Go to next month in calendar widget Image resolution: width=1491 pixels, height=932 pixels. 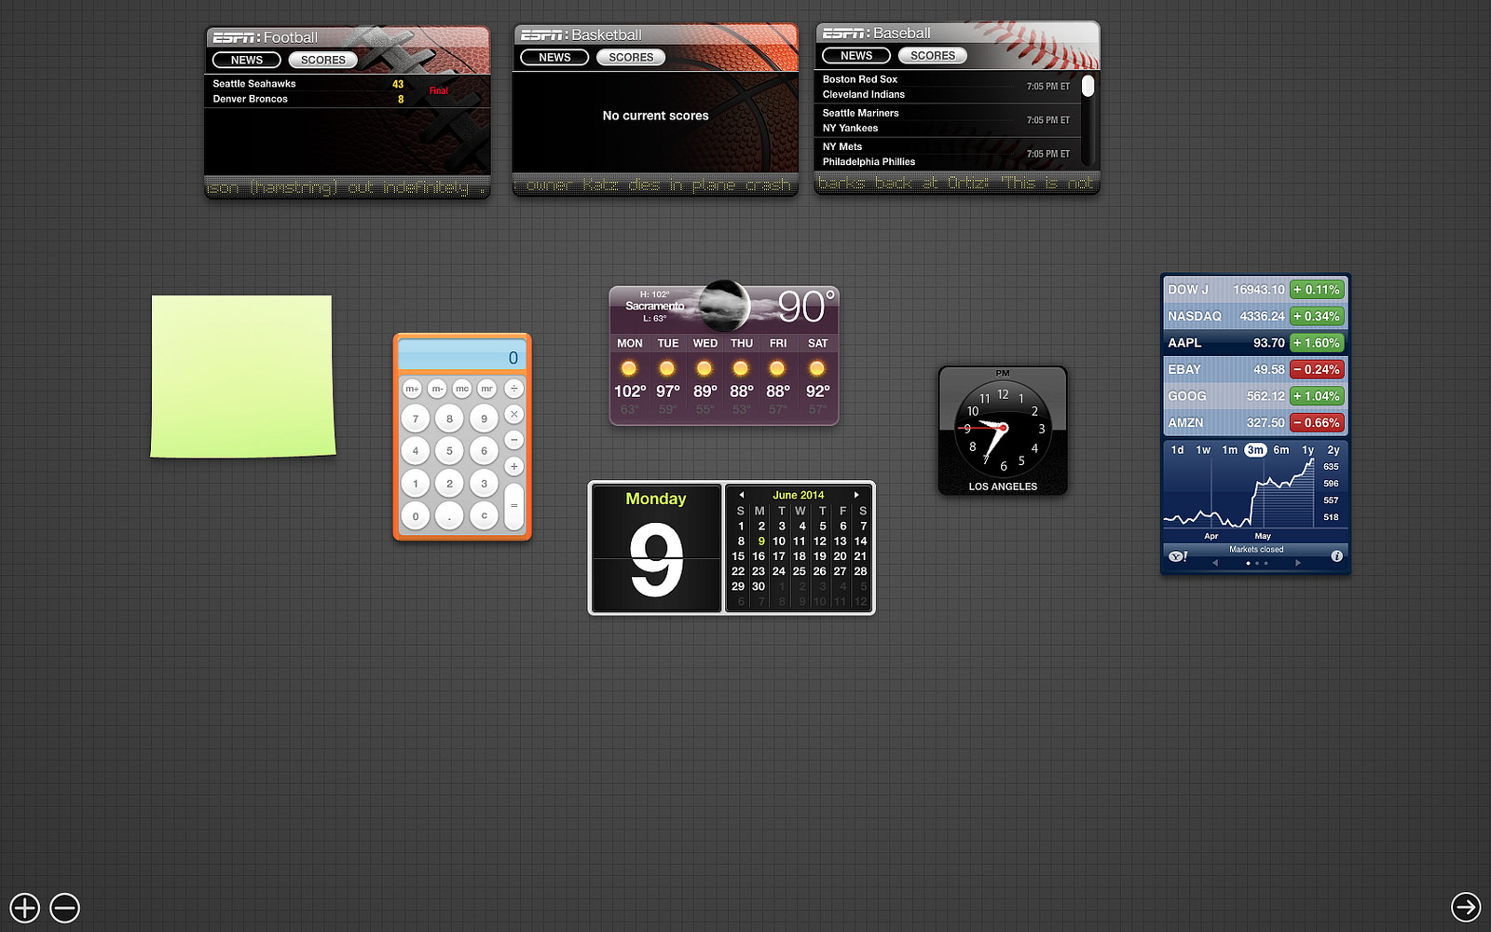(856, 495)
